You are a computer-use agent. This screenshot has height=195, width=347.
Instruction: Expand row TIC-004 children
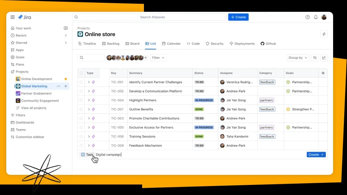pyautogui.click(x=89, y=100)
